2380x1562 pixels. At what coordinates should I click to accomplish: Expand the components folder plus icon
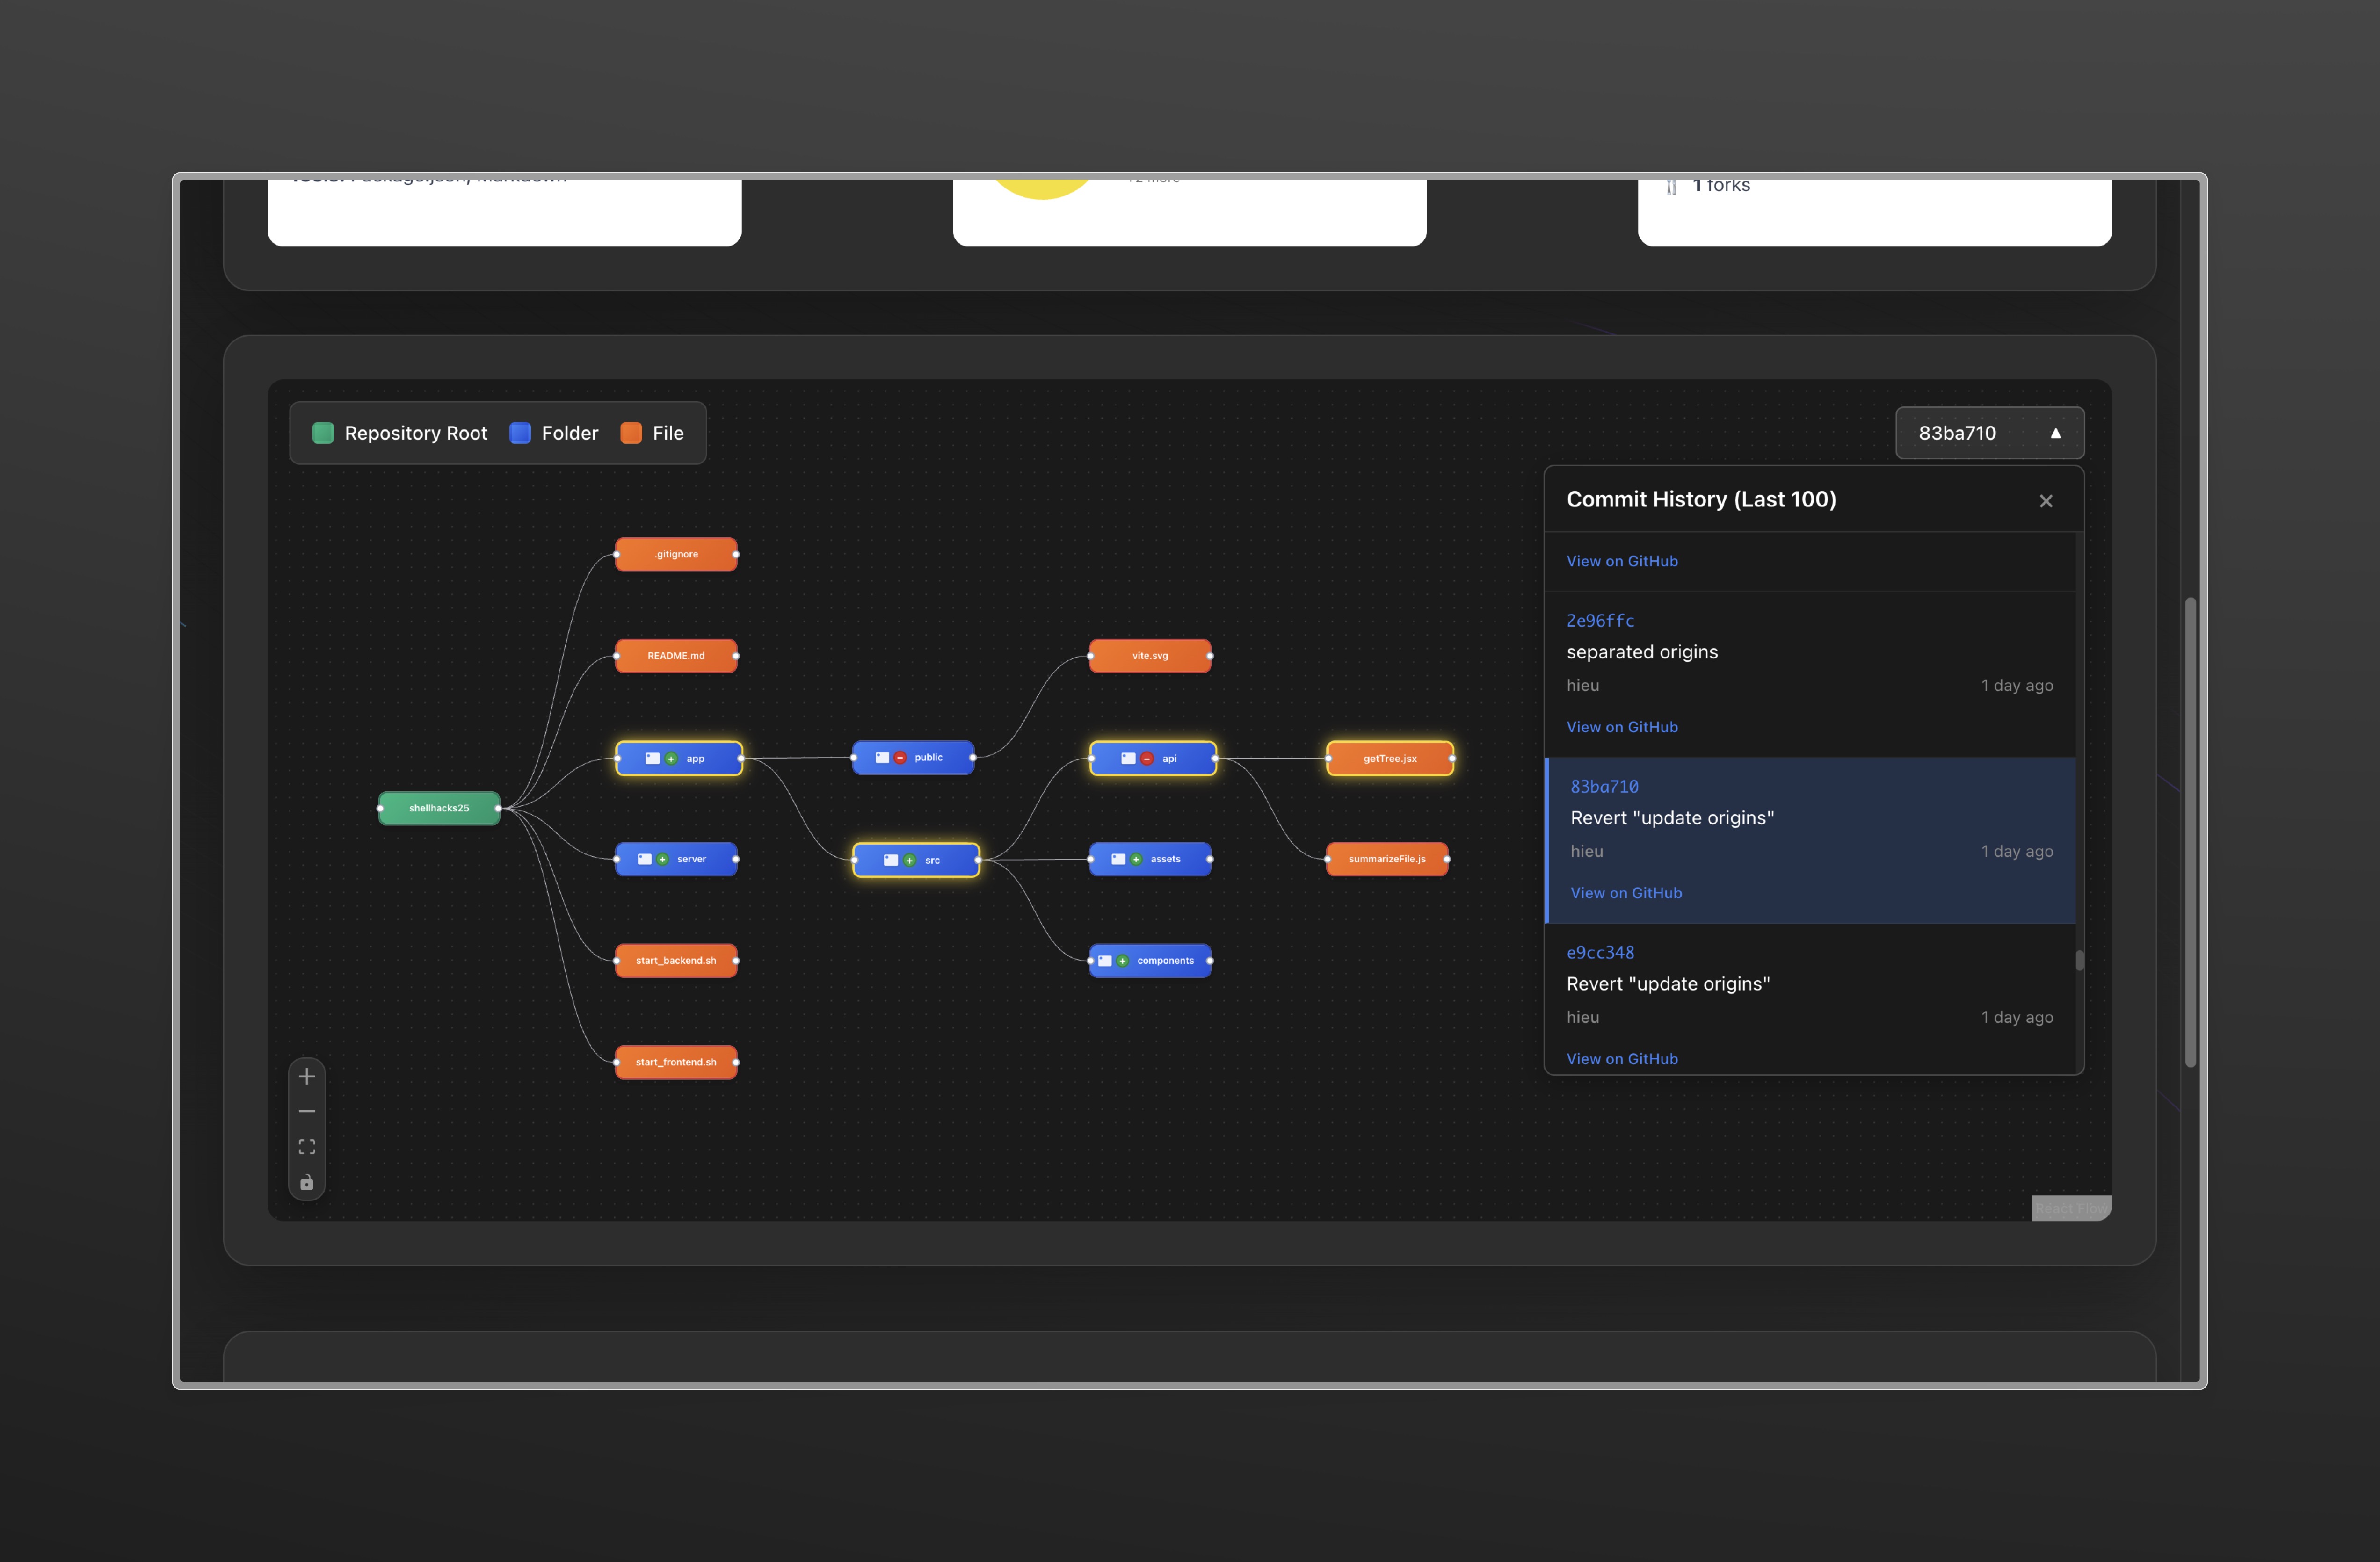click(x=1123, y=961)
